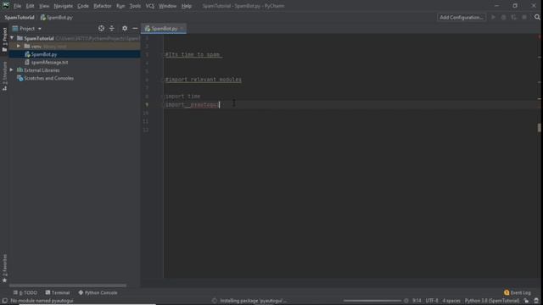
Task: Open the Navigate menu
Action: [64, 6]
